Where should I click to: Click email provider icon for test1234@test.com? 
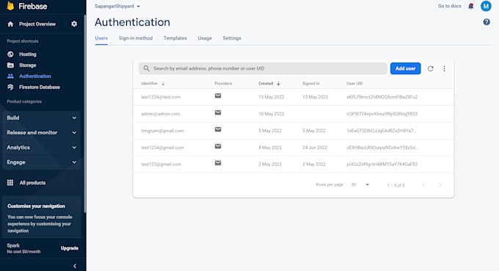pyautogui.click(x=218, y=96)
